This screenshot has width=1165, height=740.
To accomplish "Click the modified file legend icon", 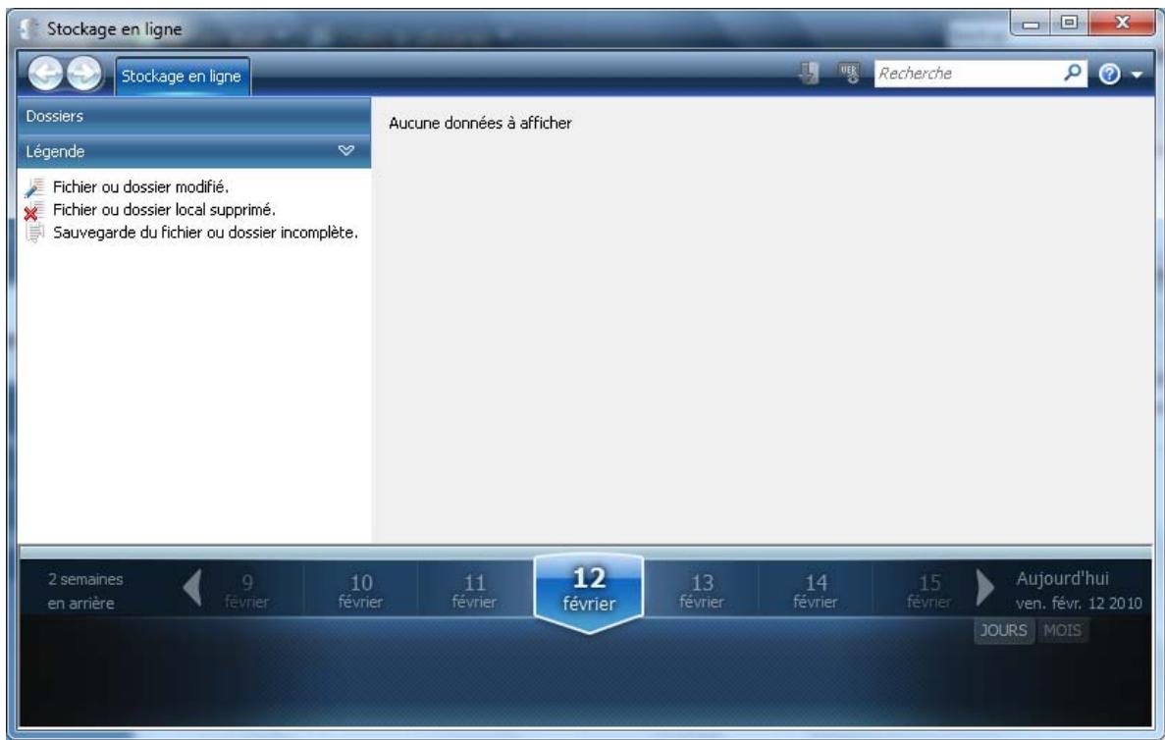I will click(x=34, y=187).
